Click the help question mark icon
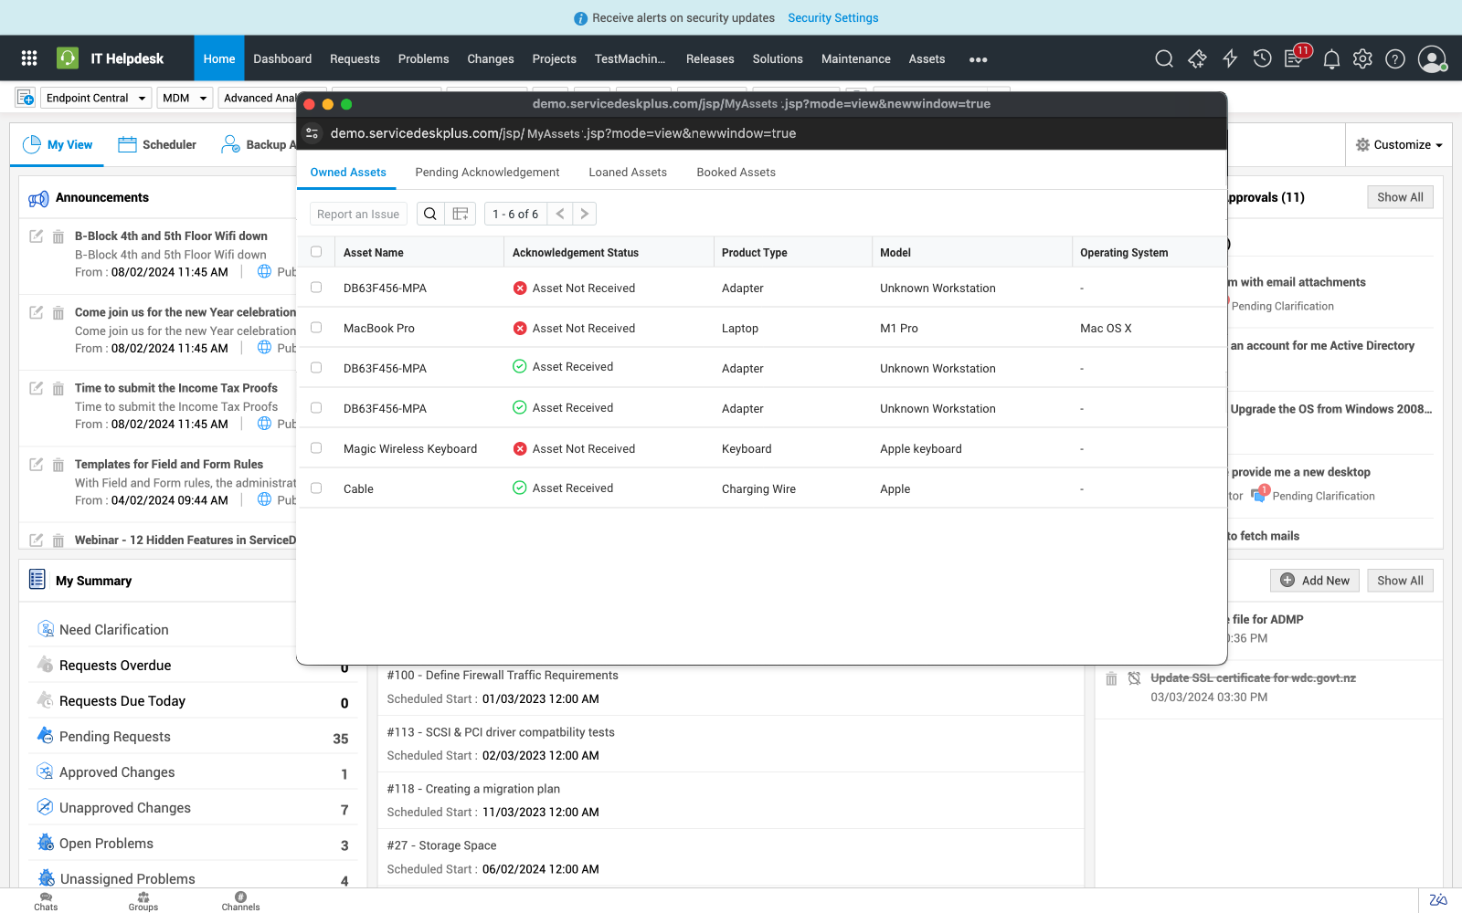This screenshot has height=913, width=1462. pyautogui.click(x=1394, y=59)
